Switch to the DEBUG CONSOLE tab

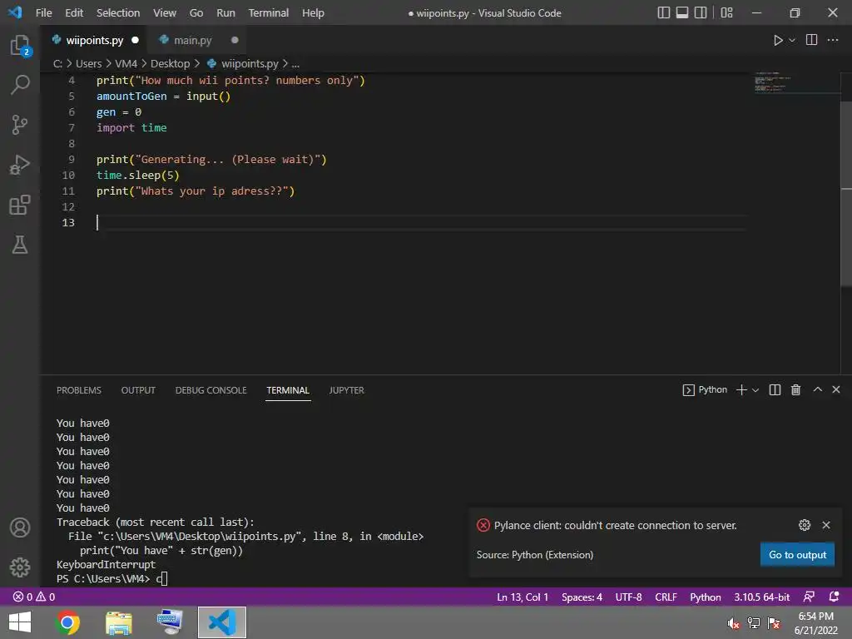tap(211, 390)
